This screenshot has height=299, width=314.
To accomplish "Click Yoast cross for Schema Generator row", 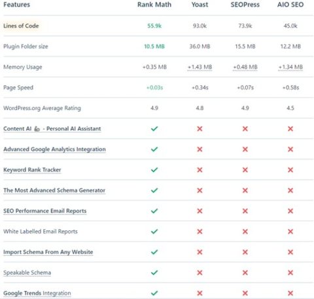I will [x=200, y=190].
